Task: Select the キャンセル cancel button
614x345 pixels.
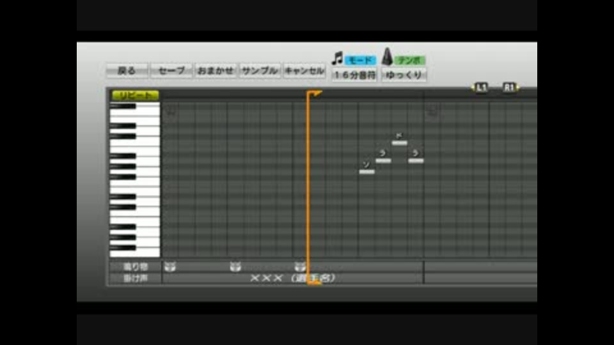Action: pyautogui.click(x=304, y=71)
